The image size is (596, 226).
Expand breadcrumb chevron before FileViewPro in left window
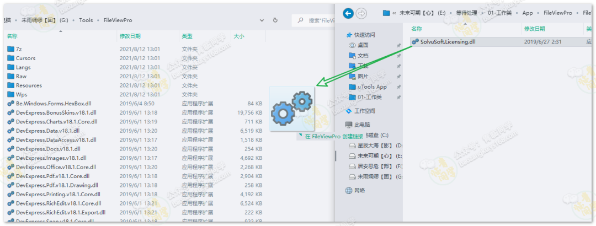tap(98, 20)
